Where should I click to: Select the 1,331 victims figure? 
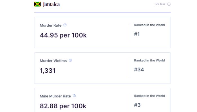(48, 71)
